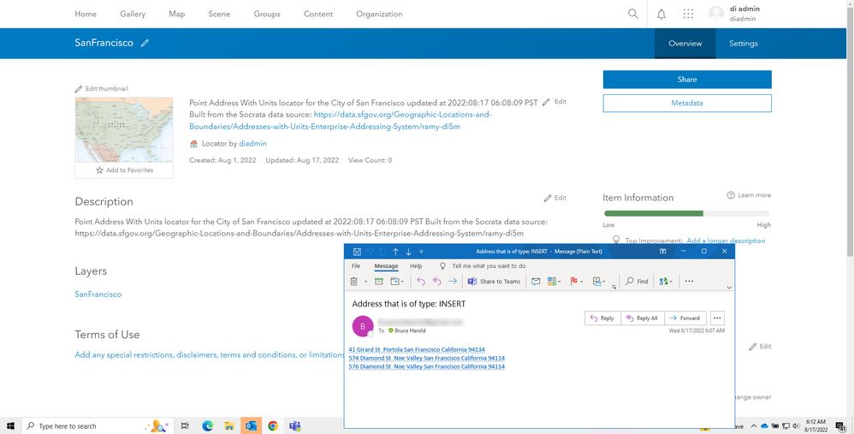
Task: Click the star icon in Add to Favorites
Action: point(99,169)
